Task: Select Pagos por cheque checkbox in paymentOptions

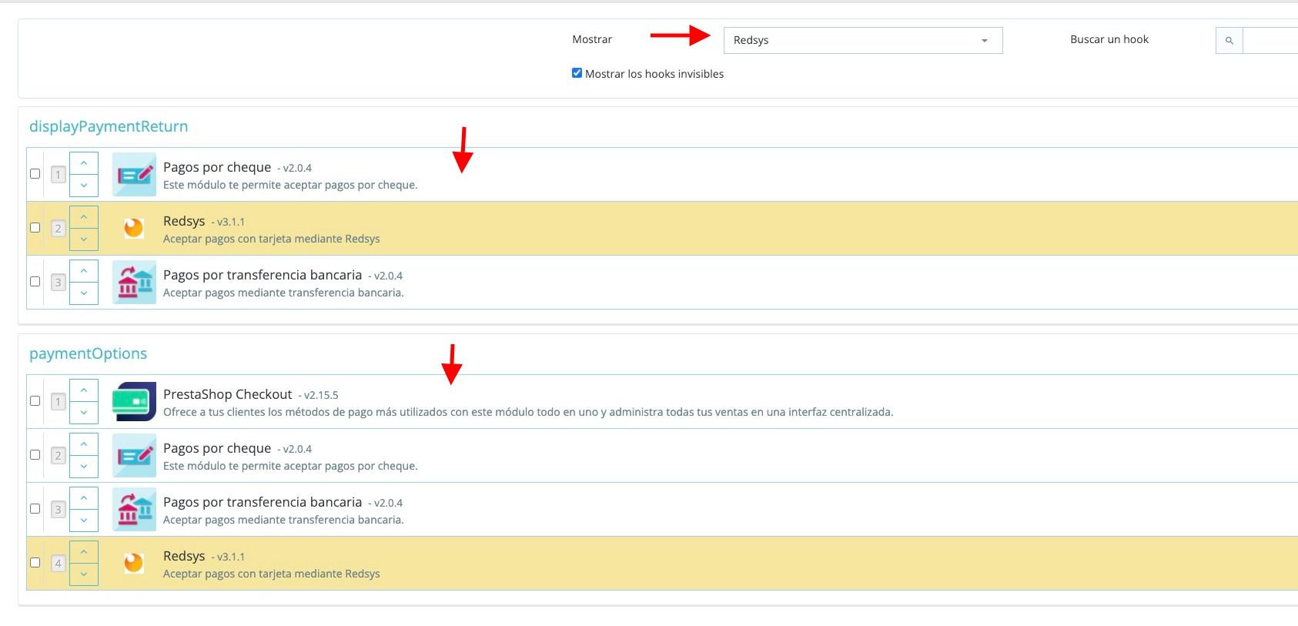Action: click(35, 454)
